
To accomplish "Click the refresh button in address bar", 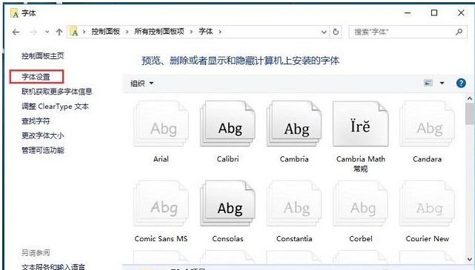I will [x=336, y=32].
